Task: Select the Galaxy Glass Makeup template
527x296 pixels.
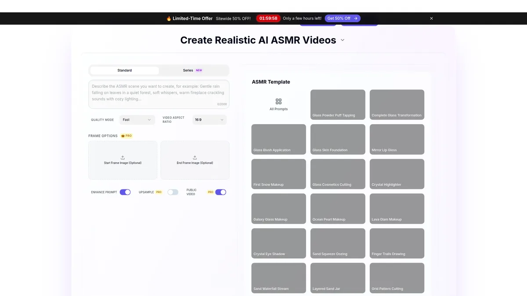Action: coord(279,209)
